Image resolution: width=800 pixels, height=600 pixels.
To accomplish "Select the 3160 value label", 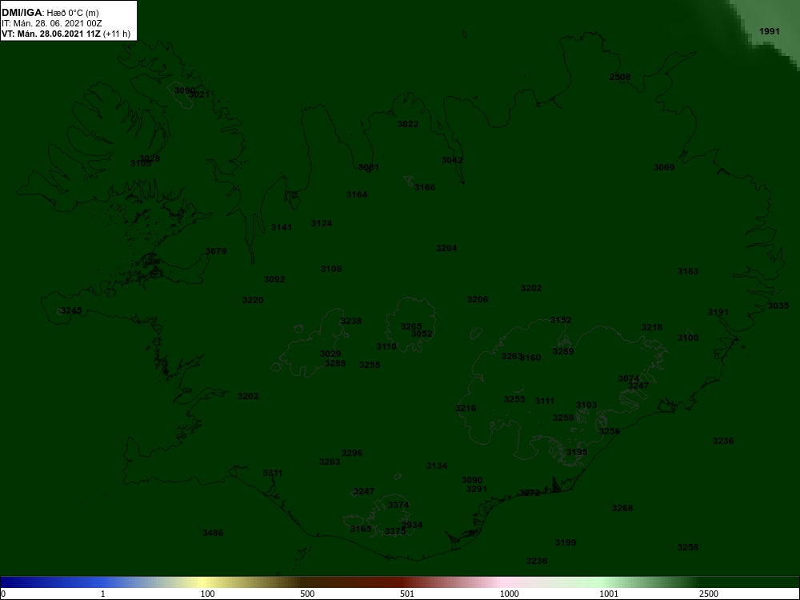I will coord(530,358).
